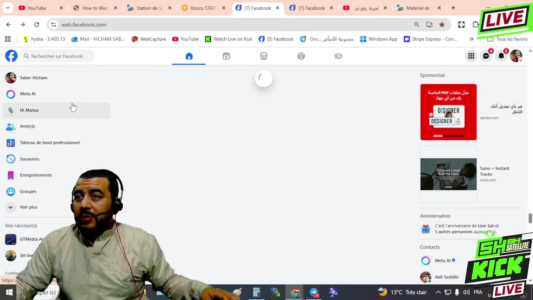533x300 pixels.
Task: Open the (5) Facebook bookmark
Action: coord(276,39)
